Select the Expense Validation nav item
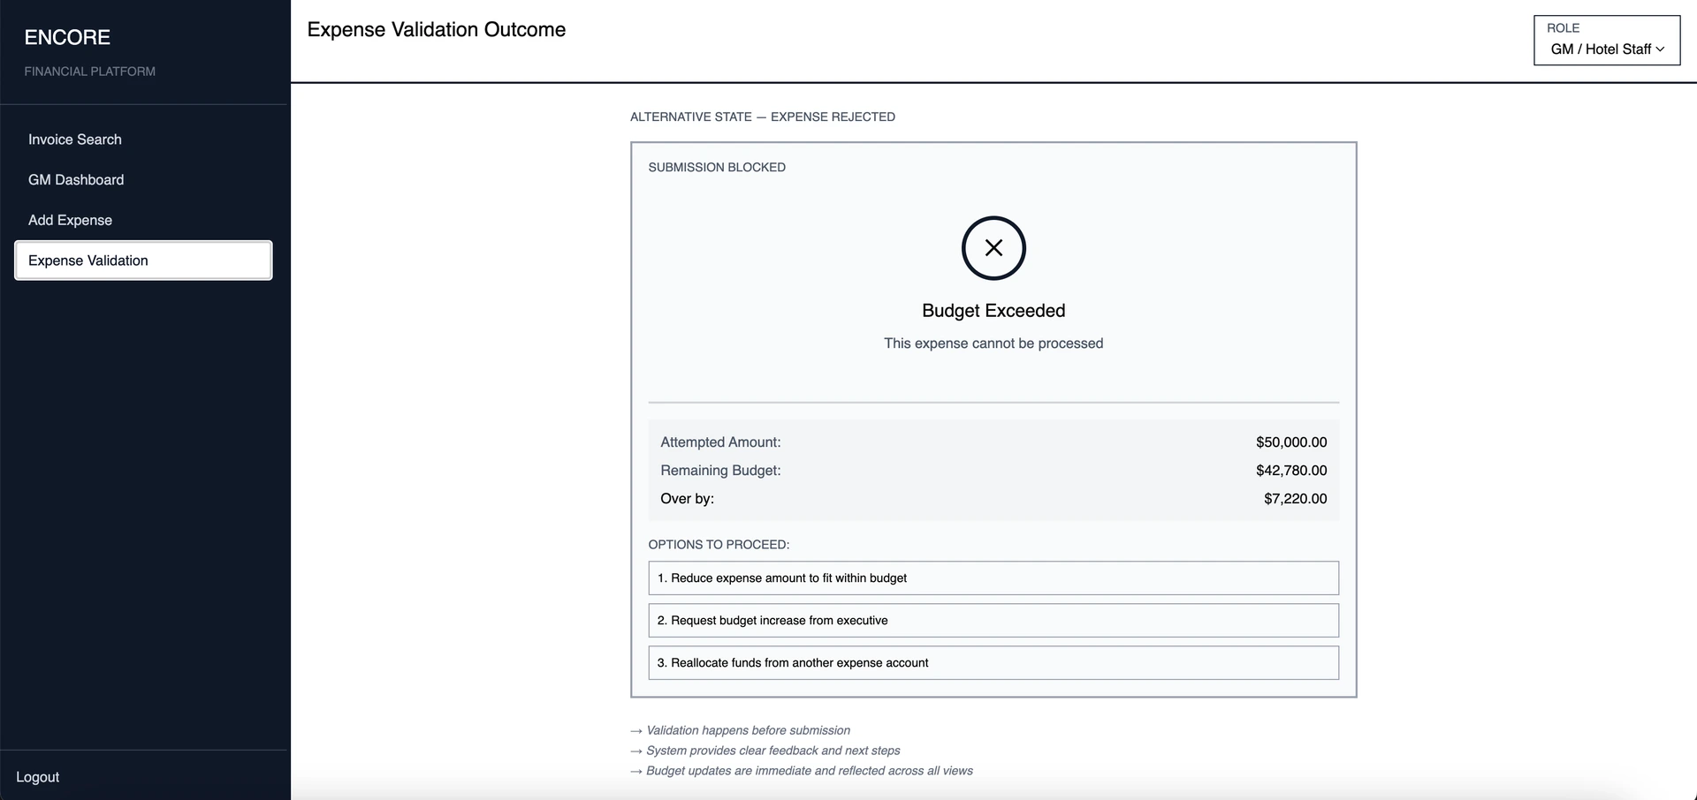The width and height of the screenshot is (1697, 800). pos(87,260)
